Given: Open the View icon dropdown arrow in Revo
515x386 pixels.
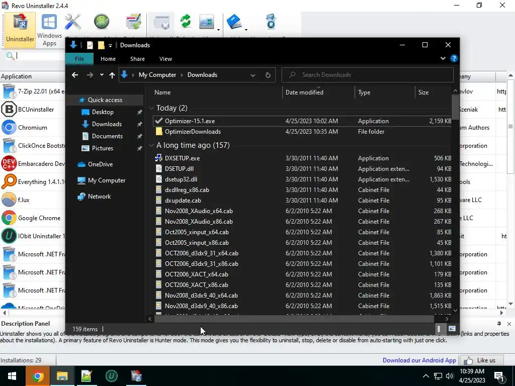Looking at the screenshot, I should click(218, 30).
